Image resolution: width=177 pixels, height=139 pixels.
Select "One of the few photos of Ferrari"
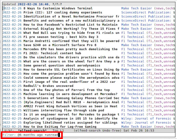[x=67, y=90]
